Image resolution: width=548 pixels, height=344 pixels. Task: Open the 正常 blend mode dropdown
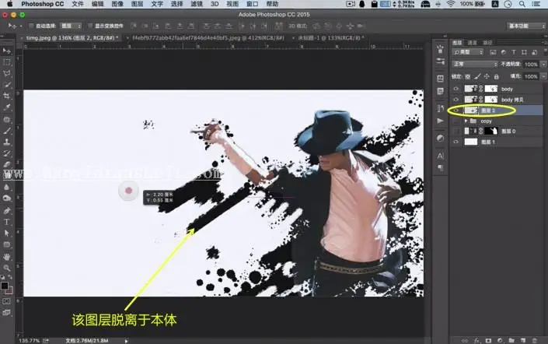tap(474, 65)
